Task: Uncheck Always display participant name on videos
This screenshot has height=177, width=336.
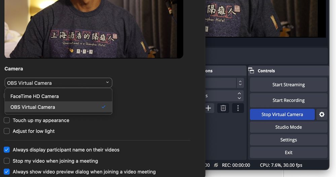Action: pos(7,149)
